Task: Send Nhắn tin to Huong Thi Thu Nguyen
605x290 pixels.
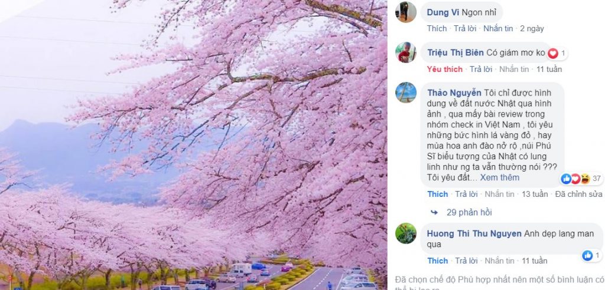Action: point(499,261)
